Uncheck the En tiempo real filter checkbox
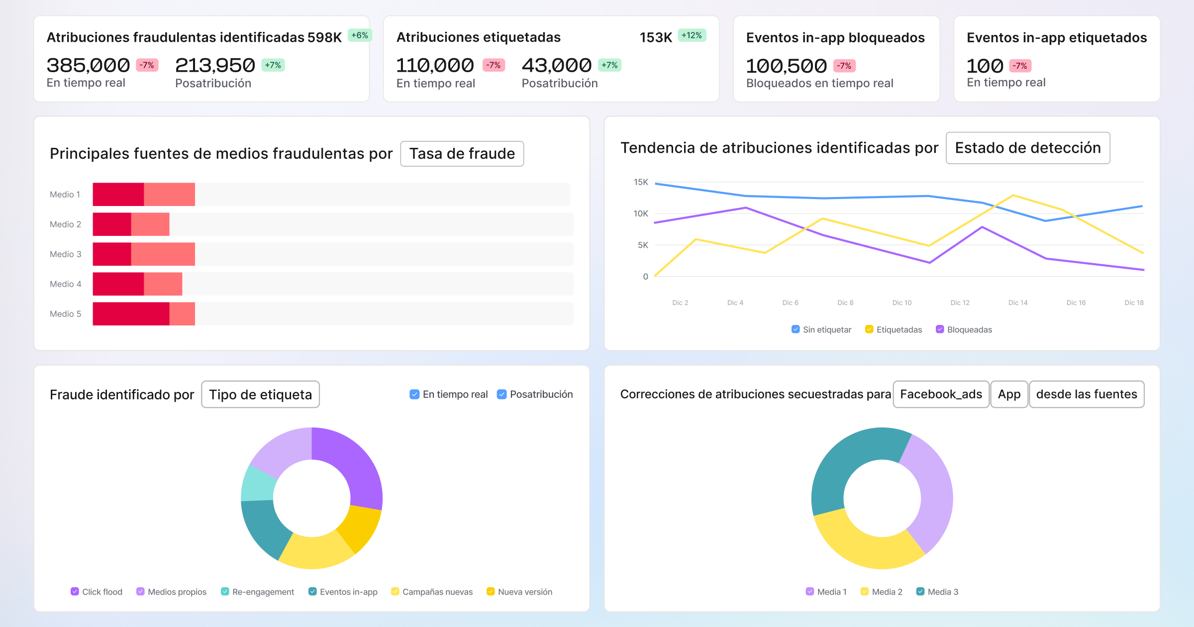This screenshot has width=1194, height=627. [414, 394]
